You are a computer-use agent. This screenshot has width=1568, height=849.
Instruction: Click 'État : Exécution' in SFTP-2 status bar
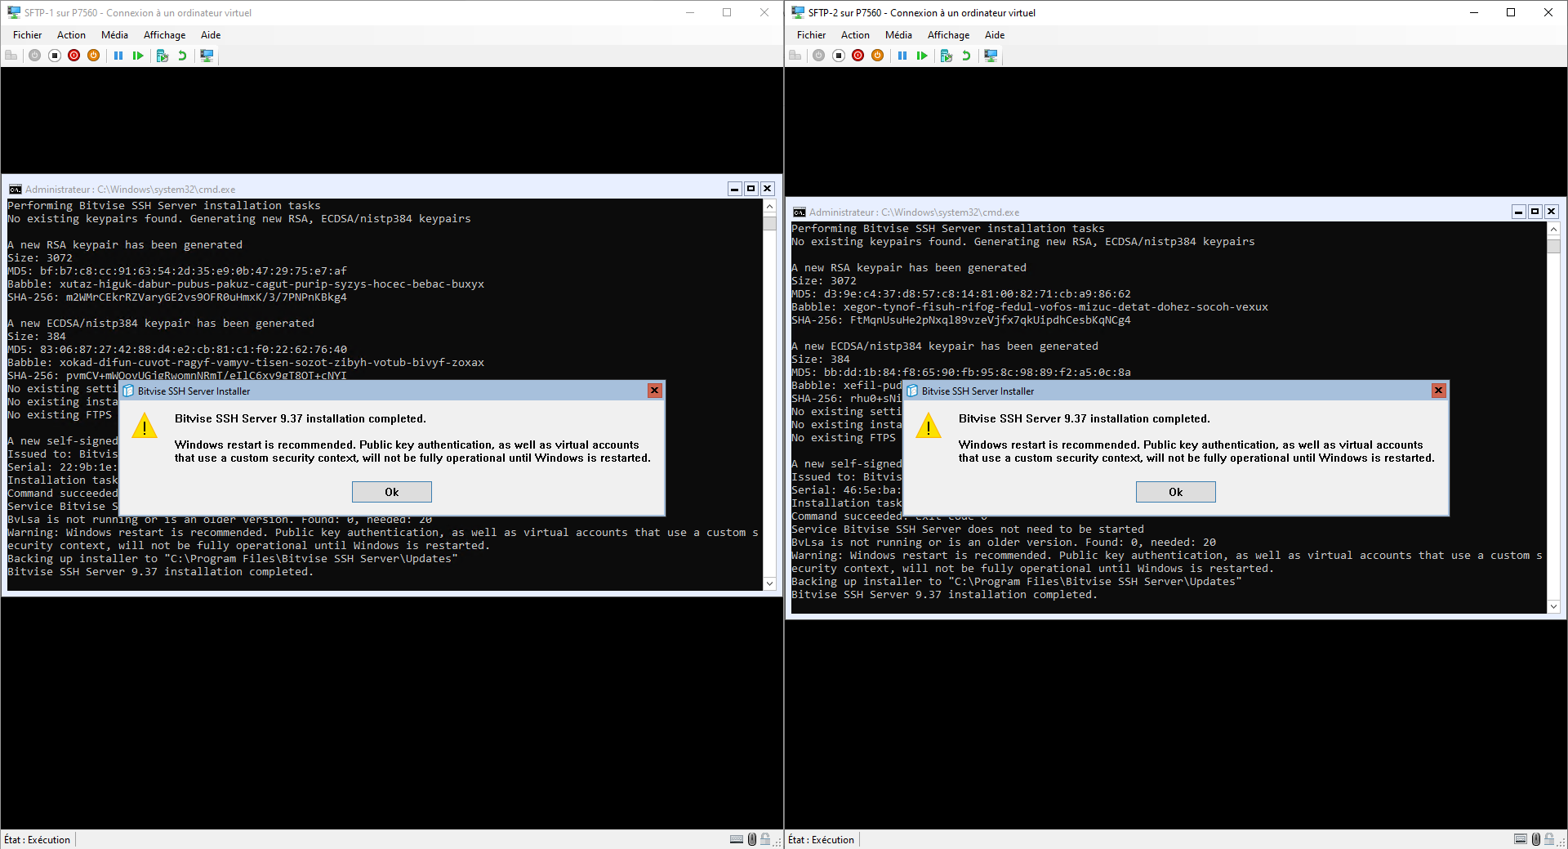[822, 839]
